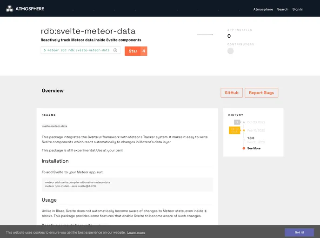The image size is (320, 238).
Task: Click the yellow star marker for Feb 2022
Action: pos(244,130)
